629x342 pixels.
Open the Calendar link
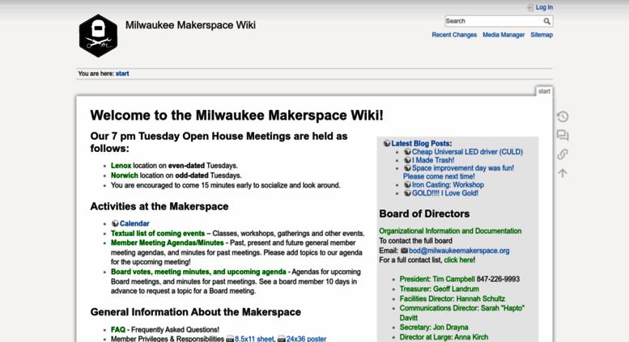[x=134, y=224]
